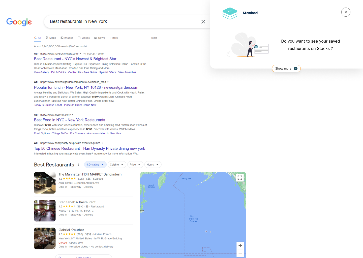Viewport: 363px width, 258px height.
Task: Open the Things To Do sitelink
Action: [60, 134]
